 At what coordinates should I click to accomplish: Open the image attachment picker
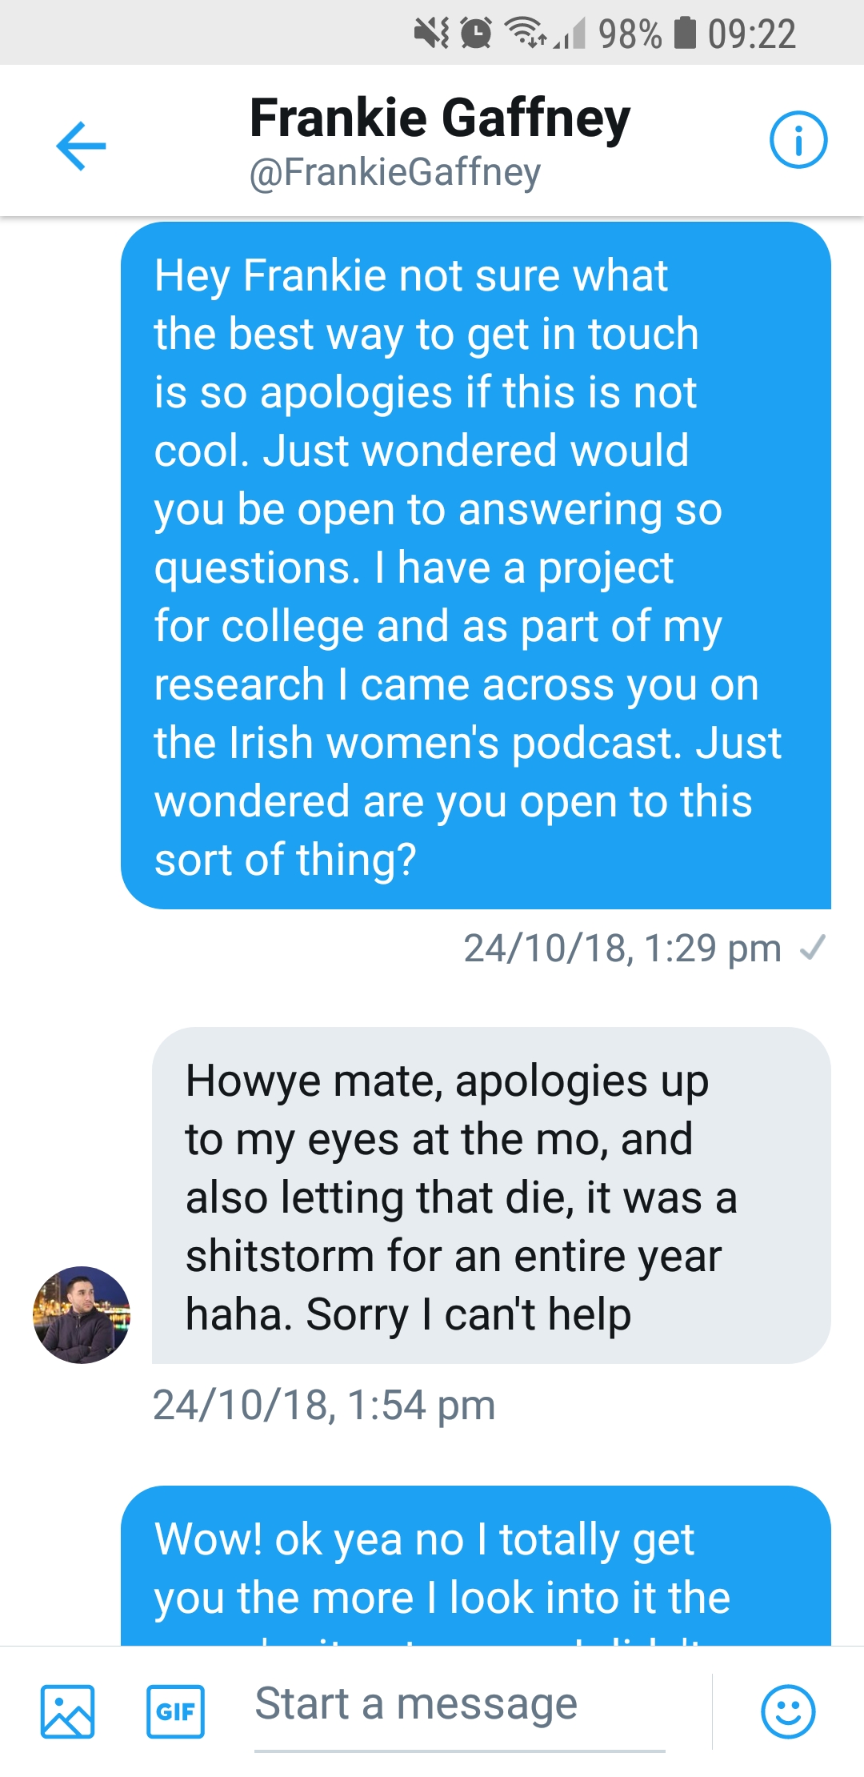pos(68,1711)
